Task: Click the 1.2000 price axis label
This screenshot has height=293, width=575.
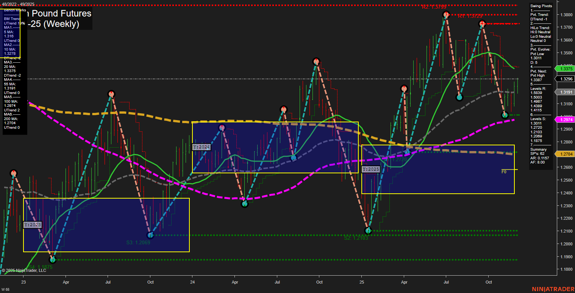Action: [x=566, y=244]
